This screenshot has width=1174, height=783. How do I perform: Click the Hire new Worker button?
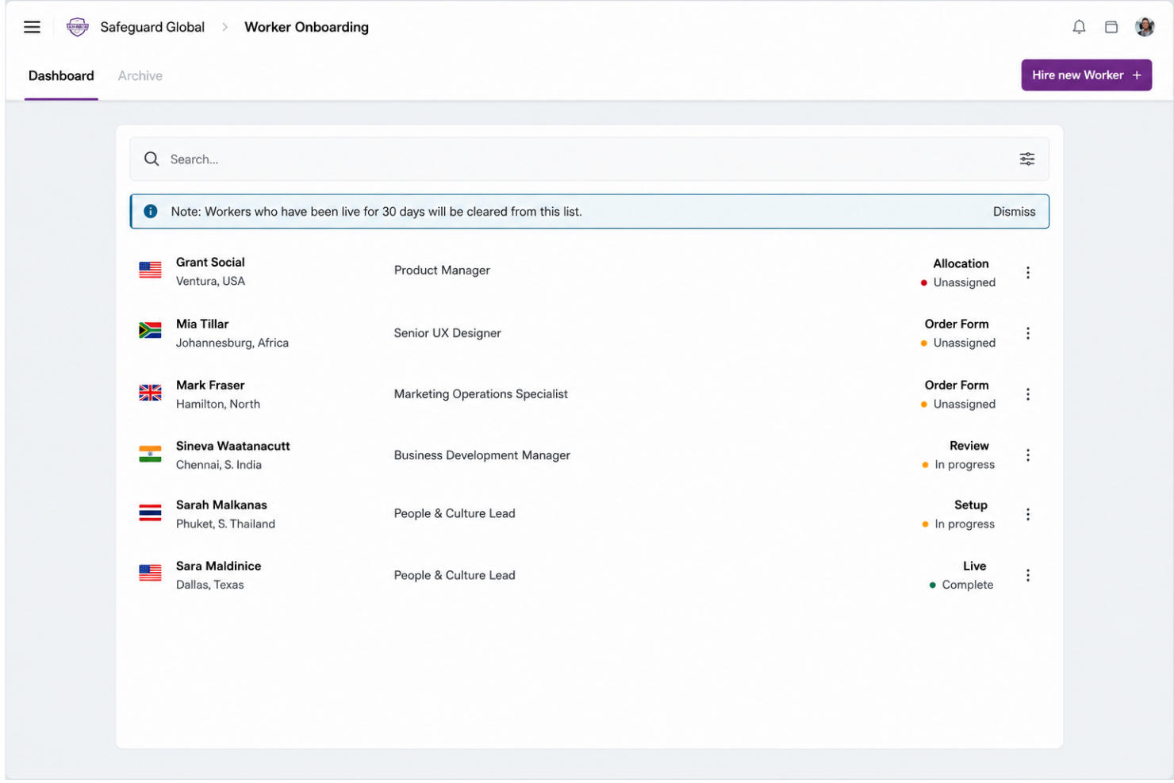click(x=1086, y=75)
